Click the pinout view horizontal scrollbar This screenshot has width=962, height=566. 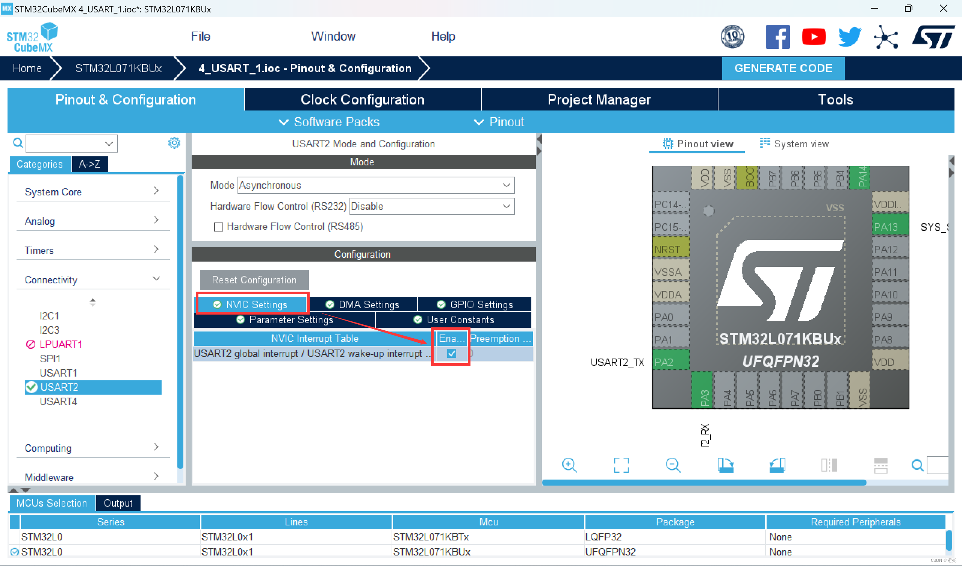click(x=704, y=483)
